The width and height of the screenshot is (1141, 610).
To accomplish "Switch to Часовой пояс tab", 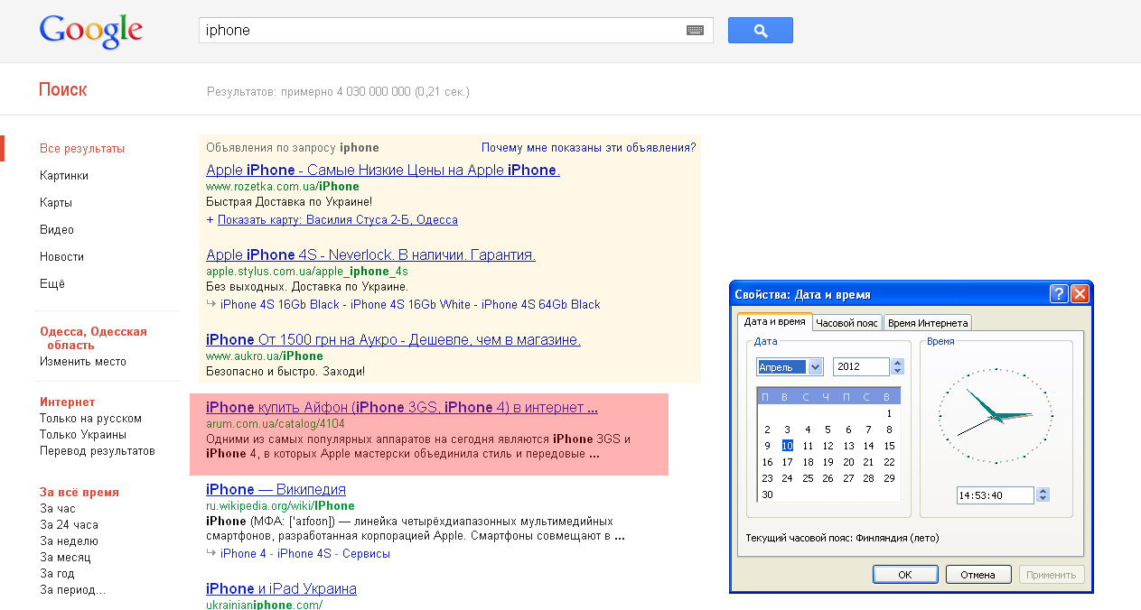I will [x=846, y=323].
